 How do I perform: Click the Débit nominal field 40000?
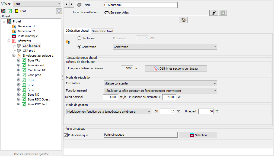[111, 97]
